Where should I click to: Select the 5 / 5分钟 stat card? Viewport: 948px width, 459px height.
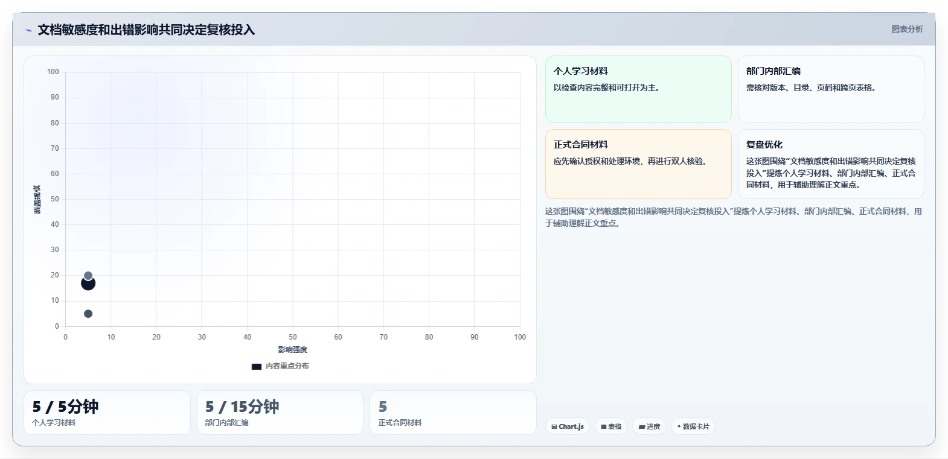[x=107, y=413]
